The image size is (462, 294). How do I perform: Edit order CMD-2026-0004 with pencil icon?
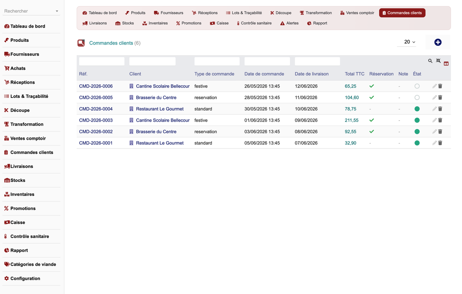tap(434, 109)
